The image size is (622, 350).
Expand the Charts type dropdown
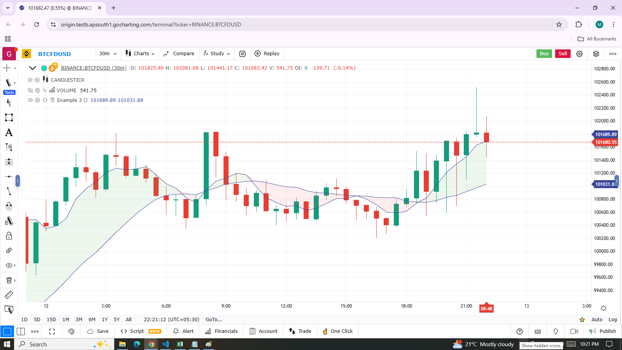coord(140,54)
